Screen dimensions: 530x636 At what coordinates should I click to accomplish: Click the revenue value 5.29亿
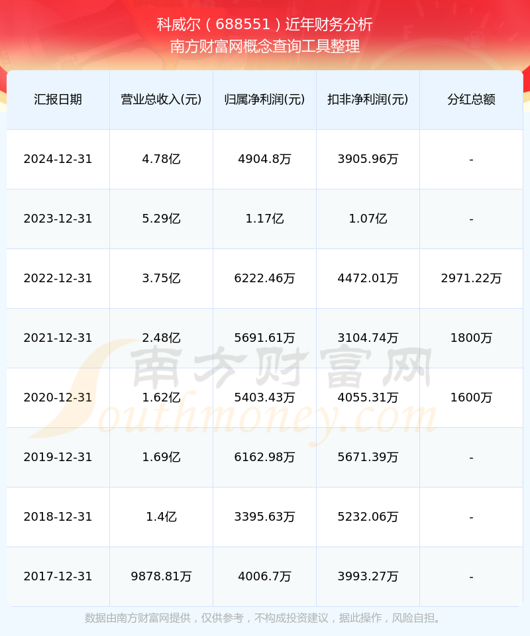[162, 219]
